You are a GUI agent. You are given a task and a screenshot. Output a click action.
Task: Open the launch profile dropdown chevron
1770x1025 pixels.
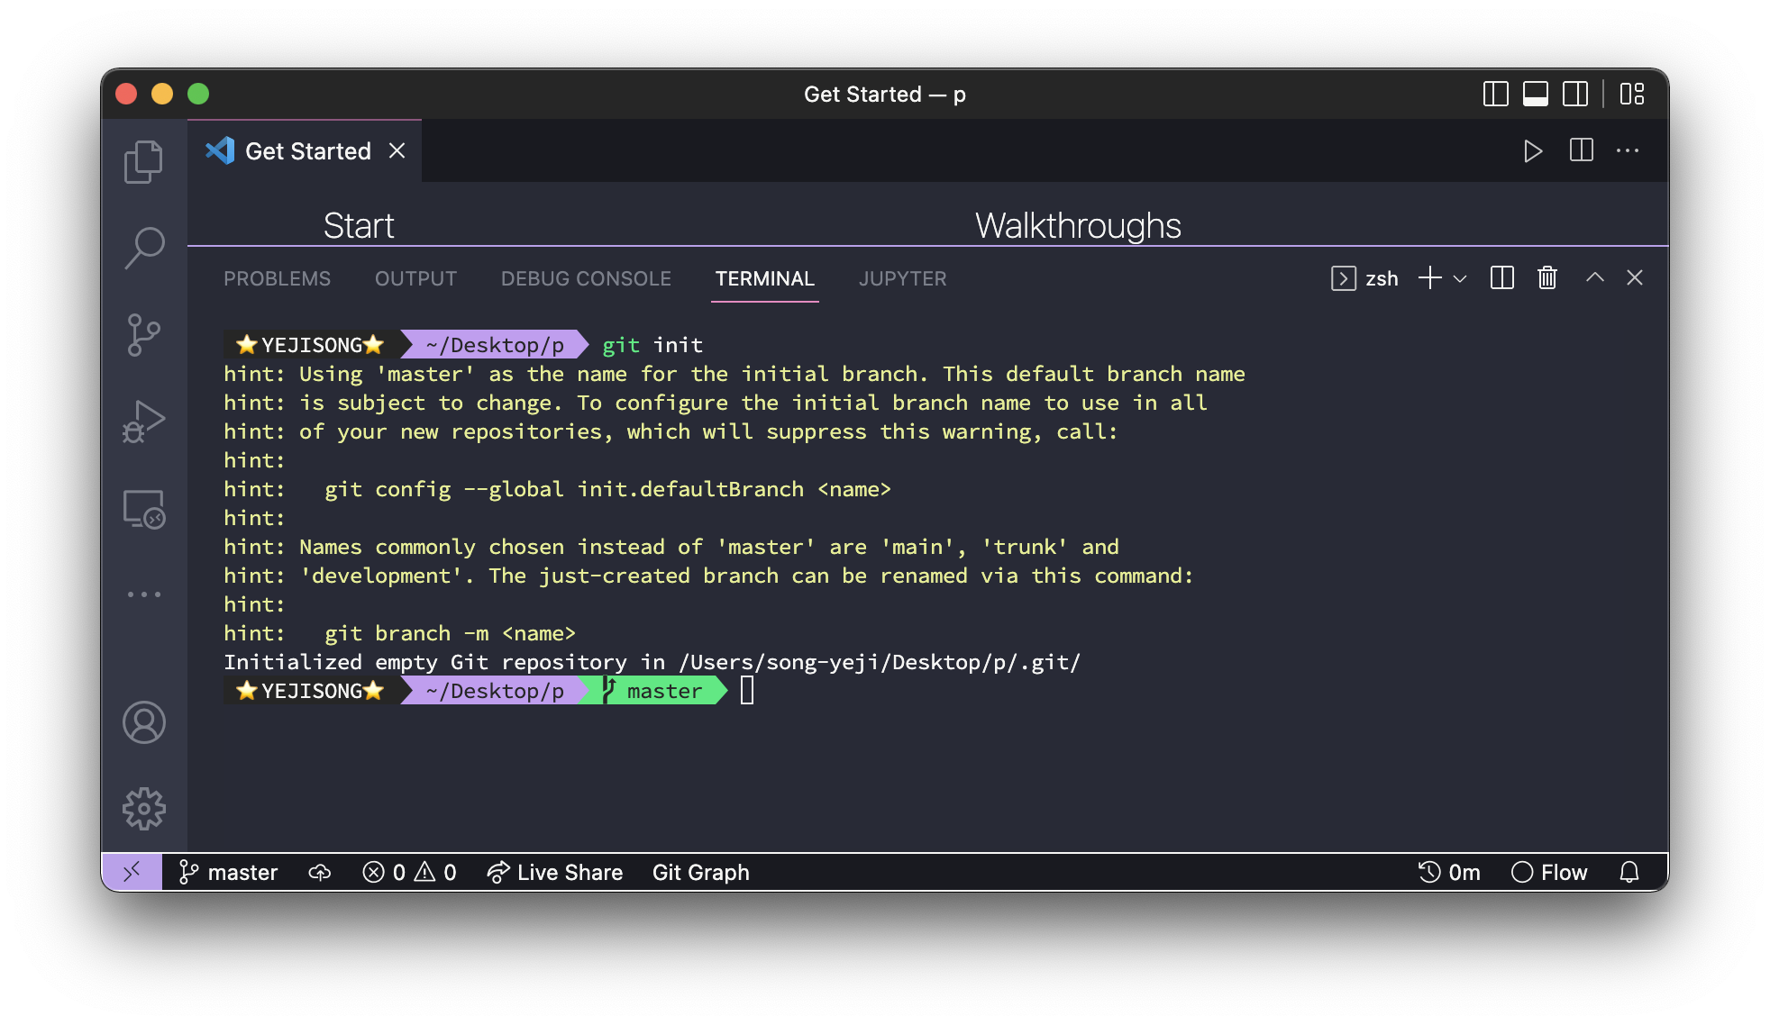tap(1461, 278)
